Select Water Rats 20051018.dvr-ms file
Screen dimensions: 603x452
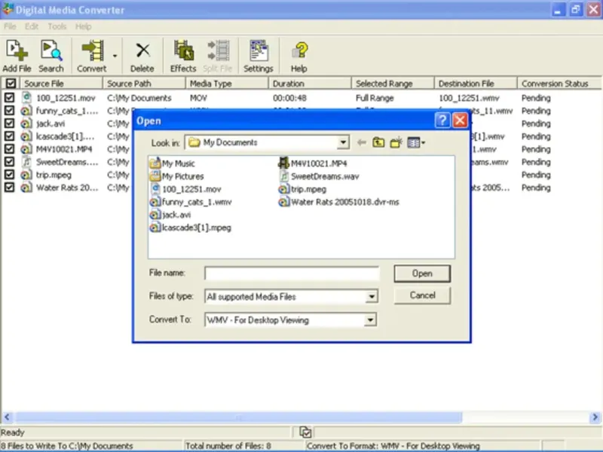pos(338,202)
